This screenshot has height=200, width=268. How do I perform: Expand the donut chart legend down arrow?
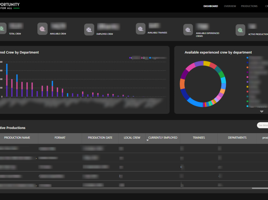click(262, 111)
